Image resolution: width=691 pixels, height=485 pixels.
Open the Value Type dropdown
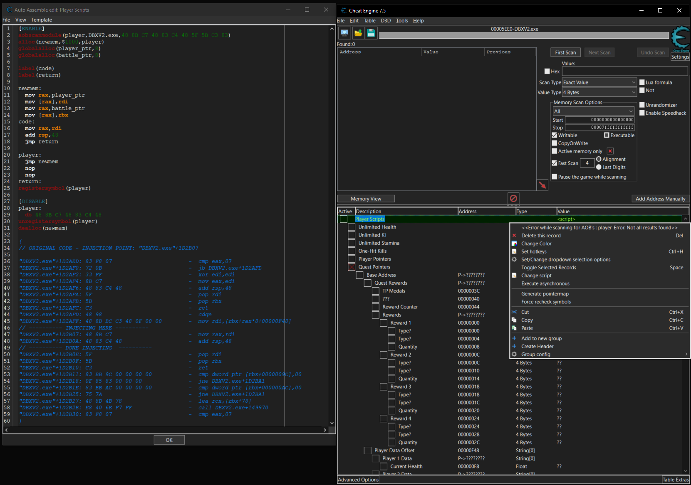[599, 92]
